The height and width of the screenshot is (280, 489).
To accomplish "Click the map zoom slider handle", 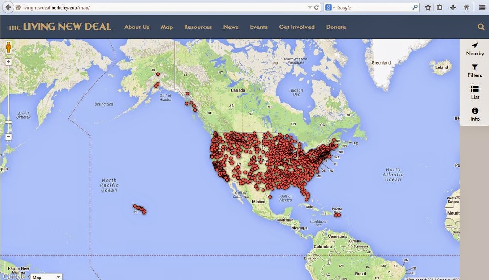I will point(9,122).
